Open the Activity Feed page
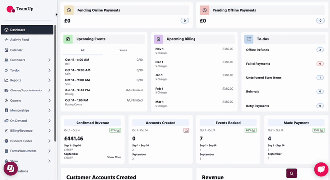330x180 pixels. (x=19, y=40)
